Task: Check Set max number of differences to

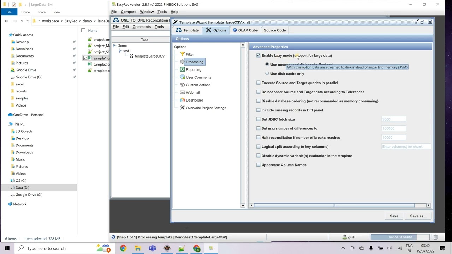Action: 258,128
